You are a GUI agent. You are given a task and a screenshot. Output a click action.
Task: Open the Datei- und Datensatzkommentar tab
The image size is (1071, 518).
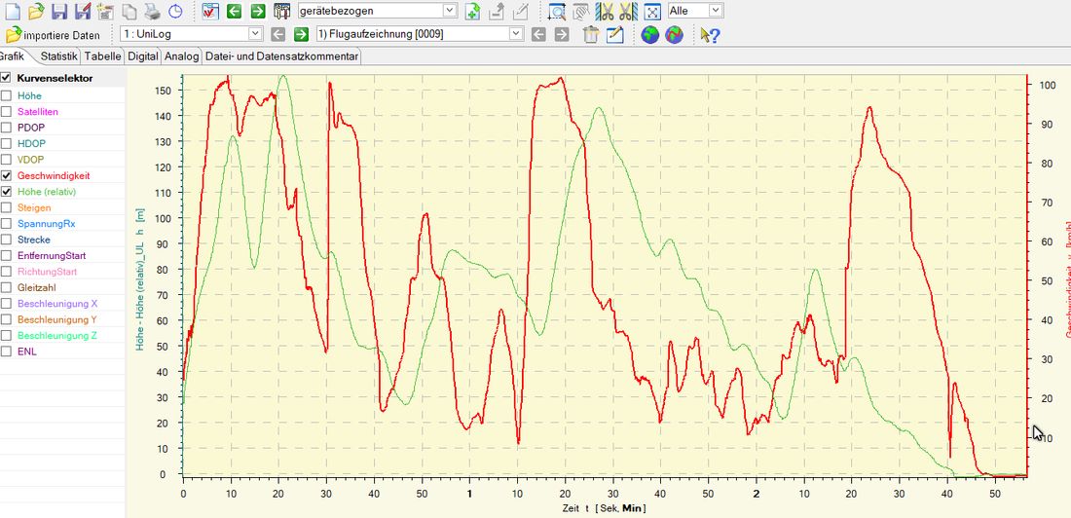tap(281, 56)
